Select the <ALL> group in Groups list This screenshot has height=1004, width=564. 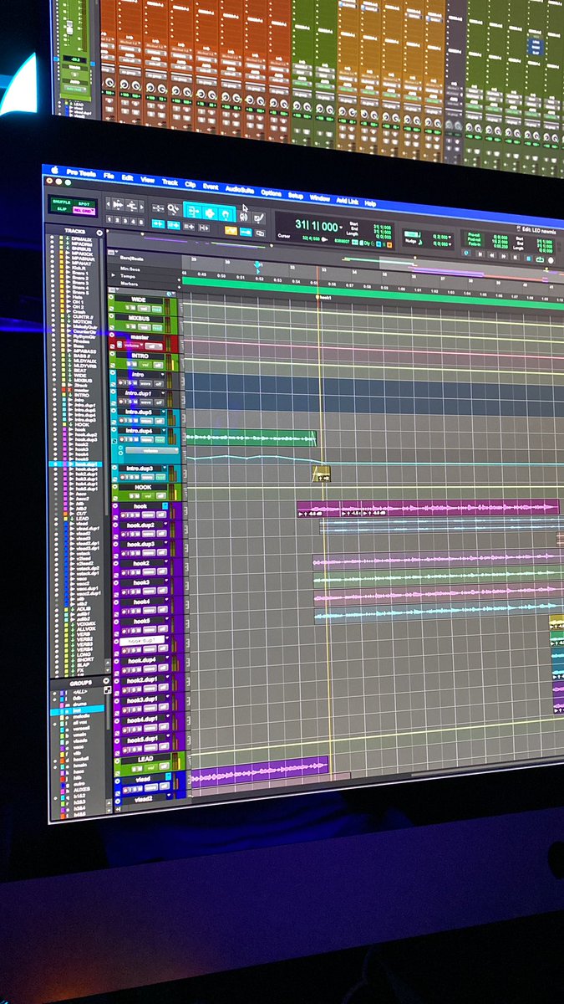79,692
